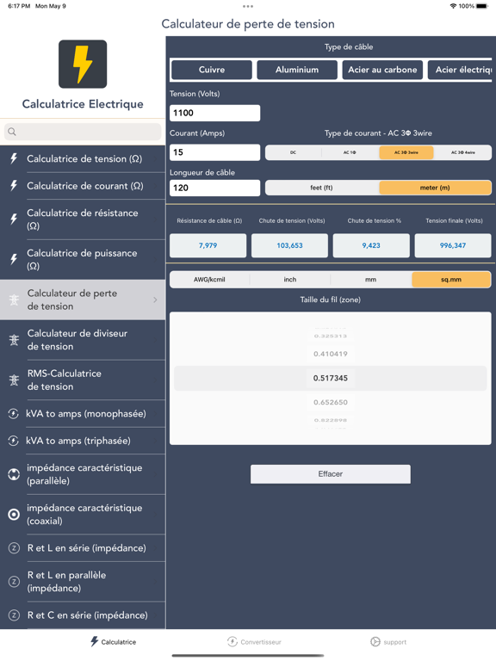Pick wire size 0.410419 in picker
The width and height of the screenshot is (496, 661).
click(x=331, y=354)
